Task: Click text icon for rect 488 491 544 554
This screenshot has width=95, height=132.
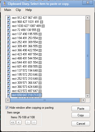Action: (x=9, y=58)
